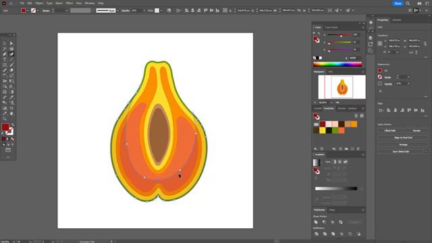Activate toolbox Fill box
The width and height of the screenshot is (432, 243).
(5, 127)
